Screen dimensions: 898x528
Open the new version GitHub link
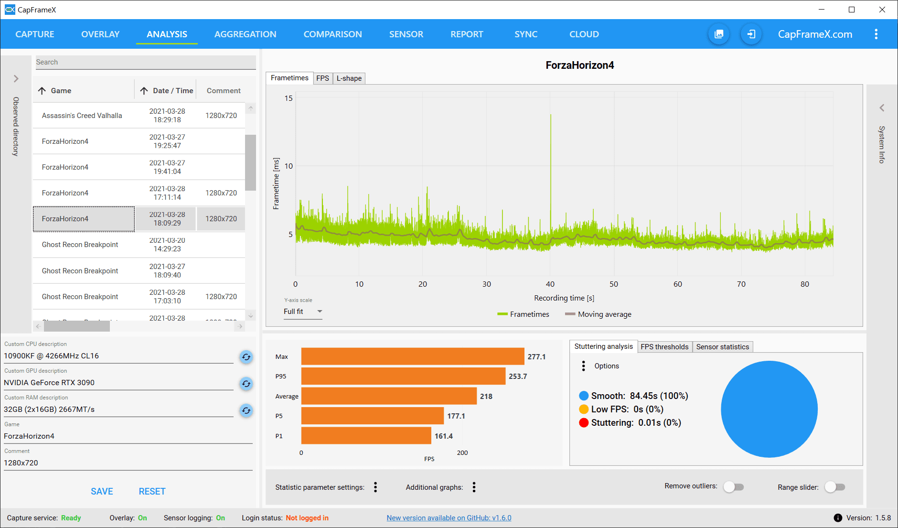point(449,518)
